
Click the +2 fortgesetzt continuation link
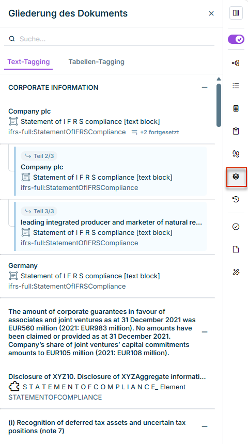(x=156, y=132)
